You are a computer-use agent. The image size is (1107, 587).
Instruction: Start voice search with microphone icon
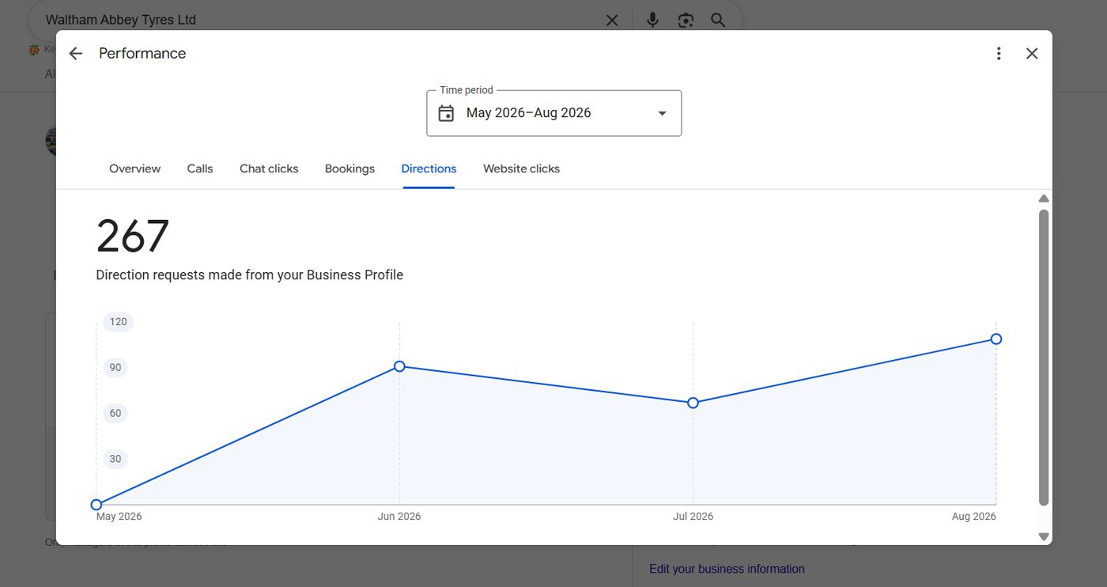(x=652, y=20)
